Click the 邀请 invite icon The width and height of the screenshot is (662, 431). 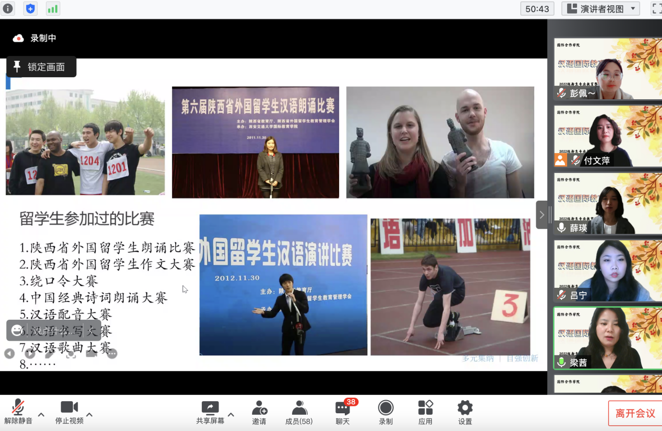pos(259,412)
